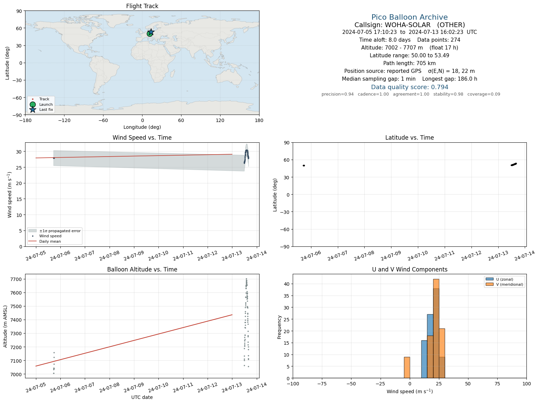This screenshot has width=539, height=403.
Task: Click the 'V (meridional)' legend label
Action: click(x=509, y=284)
